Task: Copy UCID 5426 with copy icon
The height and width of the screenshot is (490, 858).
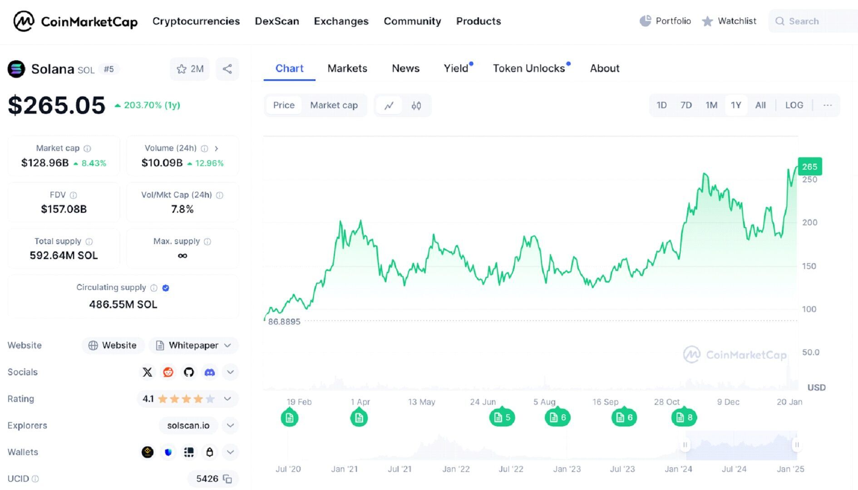Action: click(x=228, y=479)
